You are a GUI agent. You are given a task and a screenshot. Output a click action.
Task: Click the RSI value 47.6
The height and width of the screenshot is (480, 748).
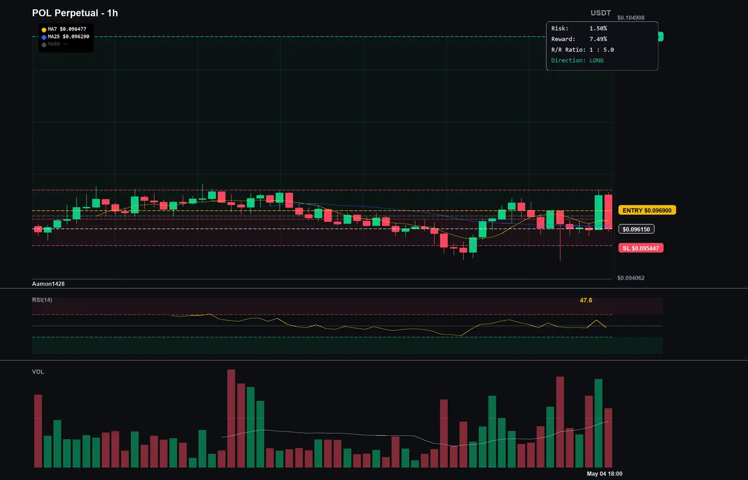586,300
